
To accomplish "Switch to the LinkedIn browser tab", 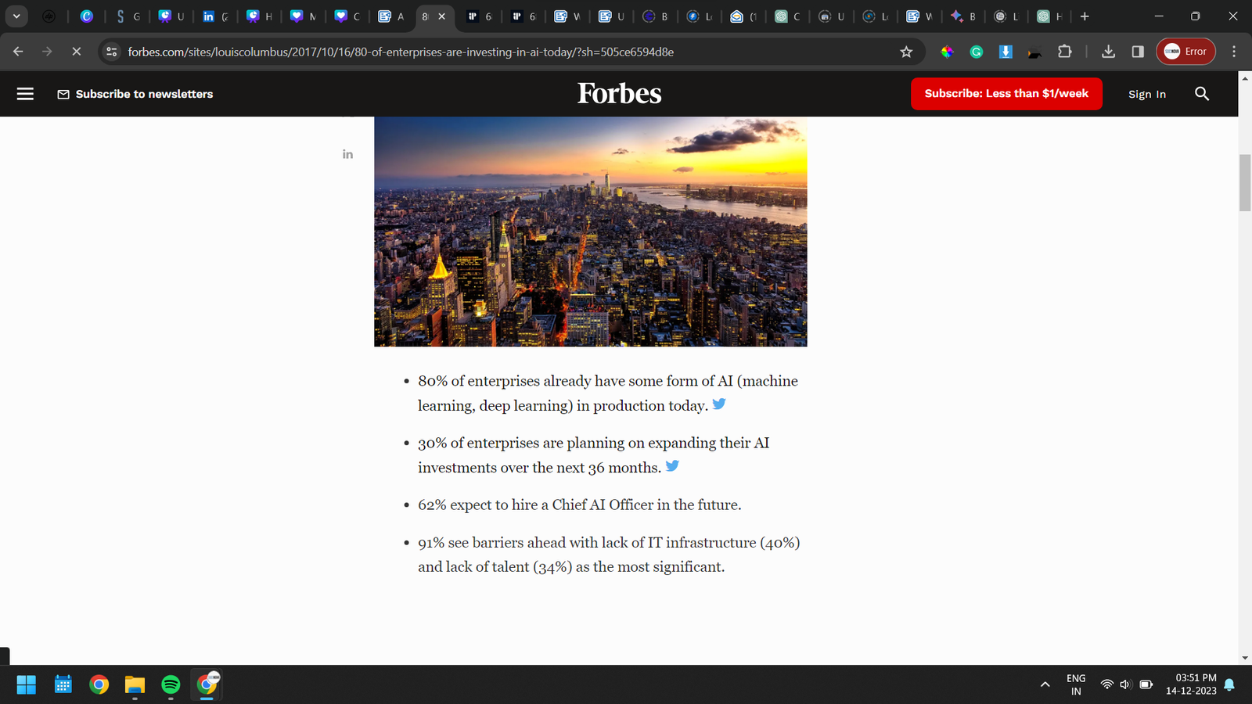I will (x=214, y=16).
